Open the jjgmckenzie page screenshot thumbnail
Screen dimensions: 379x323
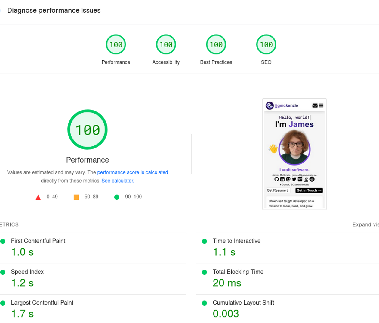(294, 154)
